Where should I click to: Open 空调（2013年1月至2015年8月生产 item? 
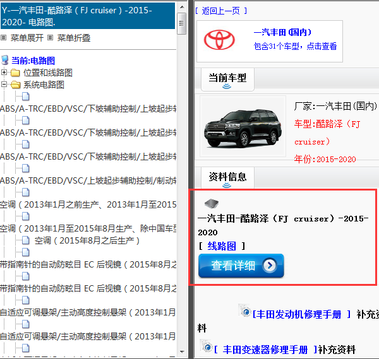[88, 228]
